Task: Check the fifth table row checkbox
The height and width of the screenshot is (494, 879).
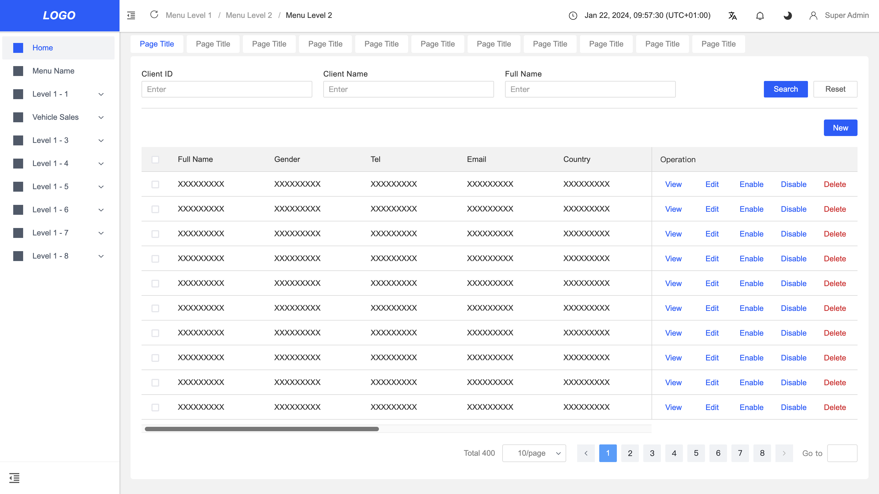Action: 155,284
